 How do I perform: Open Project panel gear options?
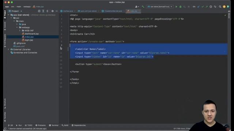pyautogui.click(x=52, y=11)
